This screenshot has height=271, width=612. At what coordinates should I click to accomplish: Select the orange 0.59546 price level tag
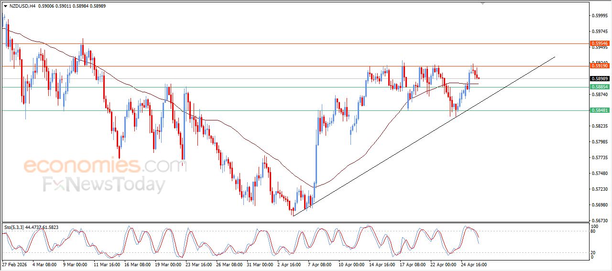pyautogui.click(x=600, y=43)
